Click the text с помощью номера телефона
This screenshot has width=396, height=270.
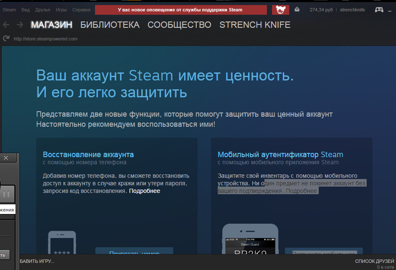point(84,162)
